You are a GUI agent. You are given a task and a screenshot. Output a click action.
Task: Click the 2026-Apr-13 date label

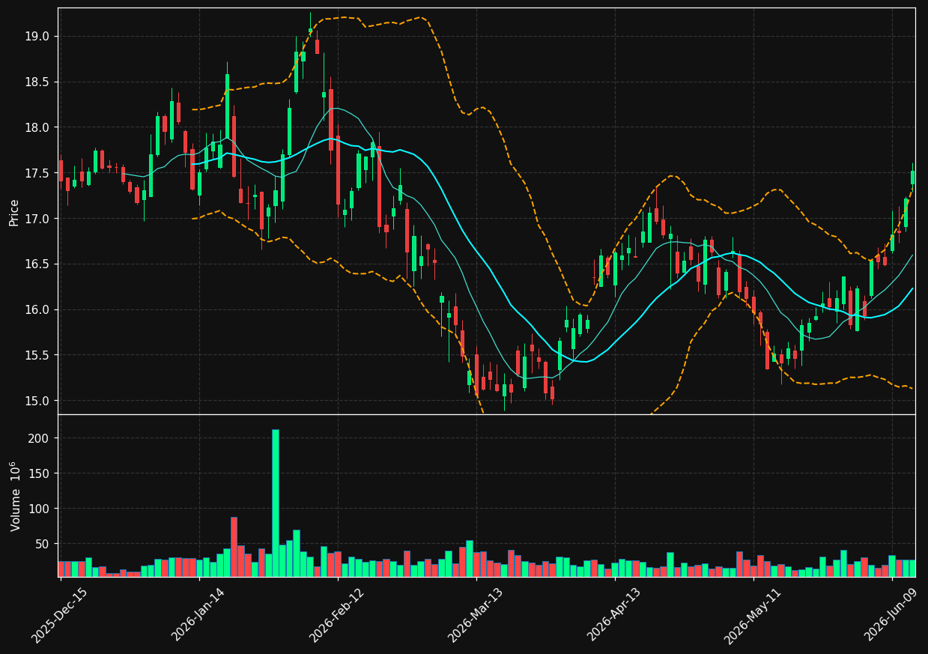(613, 614)
